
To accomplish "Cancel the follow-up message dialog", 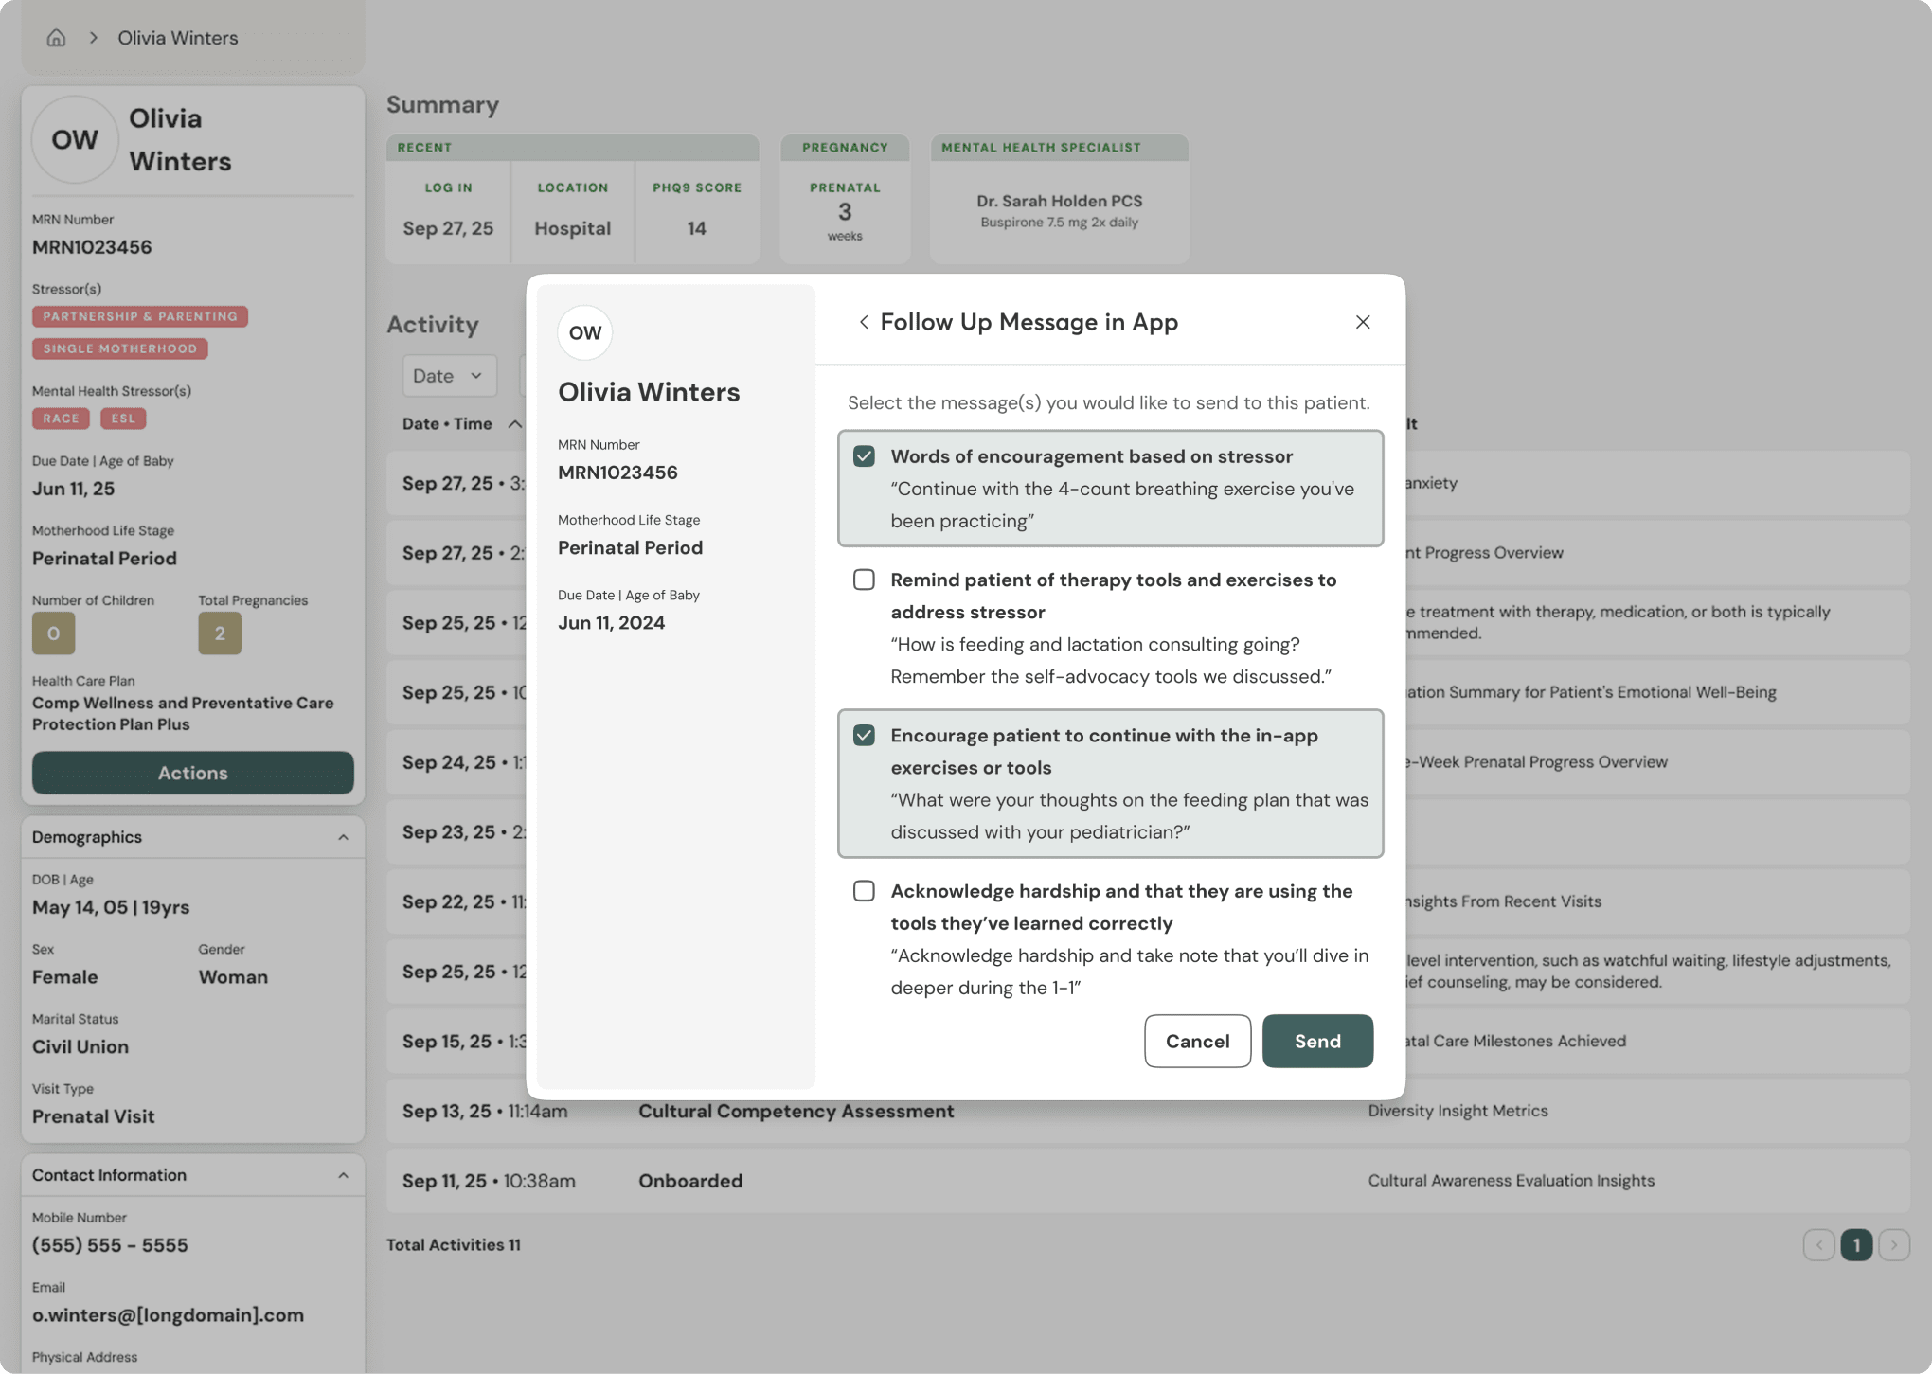I will [x=1197, y=1041].
